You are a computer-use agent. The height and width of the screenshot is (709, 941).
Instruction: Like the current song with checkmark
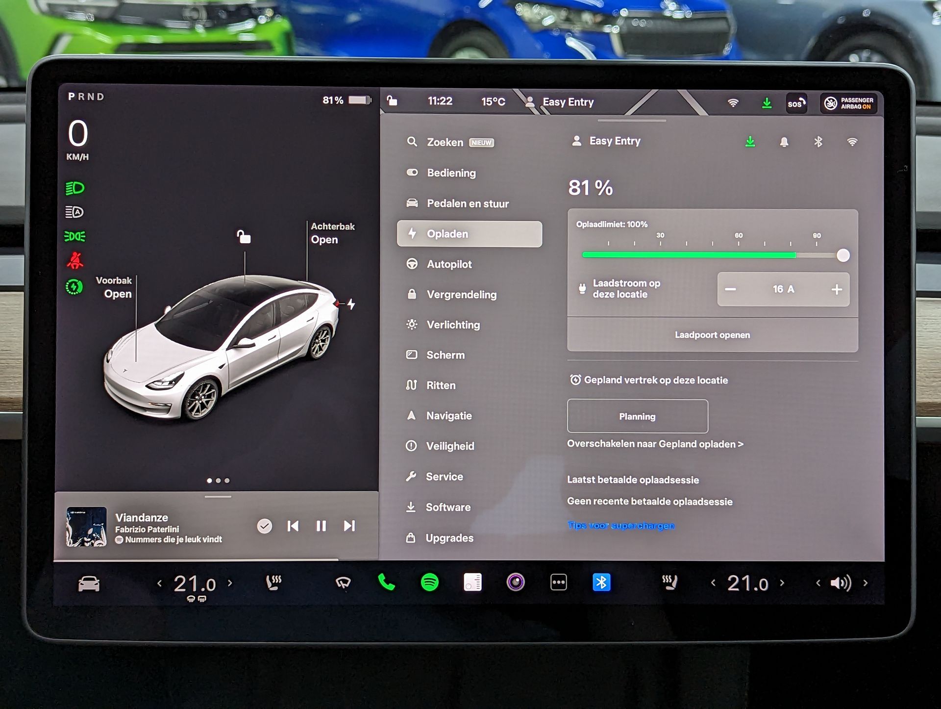click(x=265, y=526)
